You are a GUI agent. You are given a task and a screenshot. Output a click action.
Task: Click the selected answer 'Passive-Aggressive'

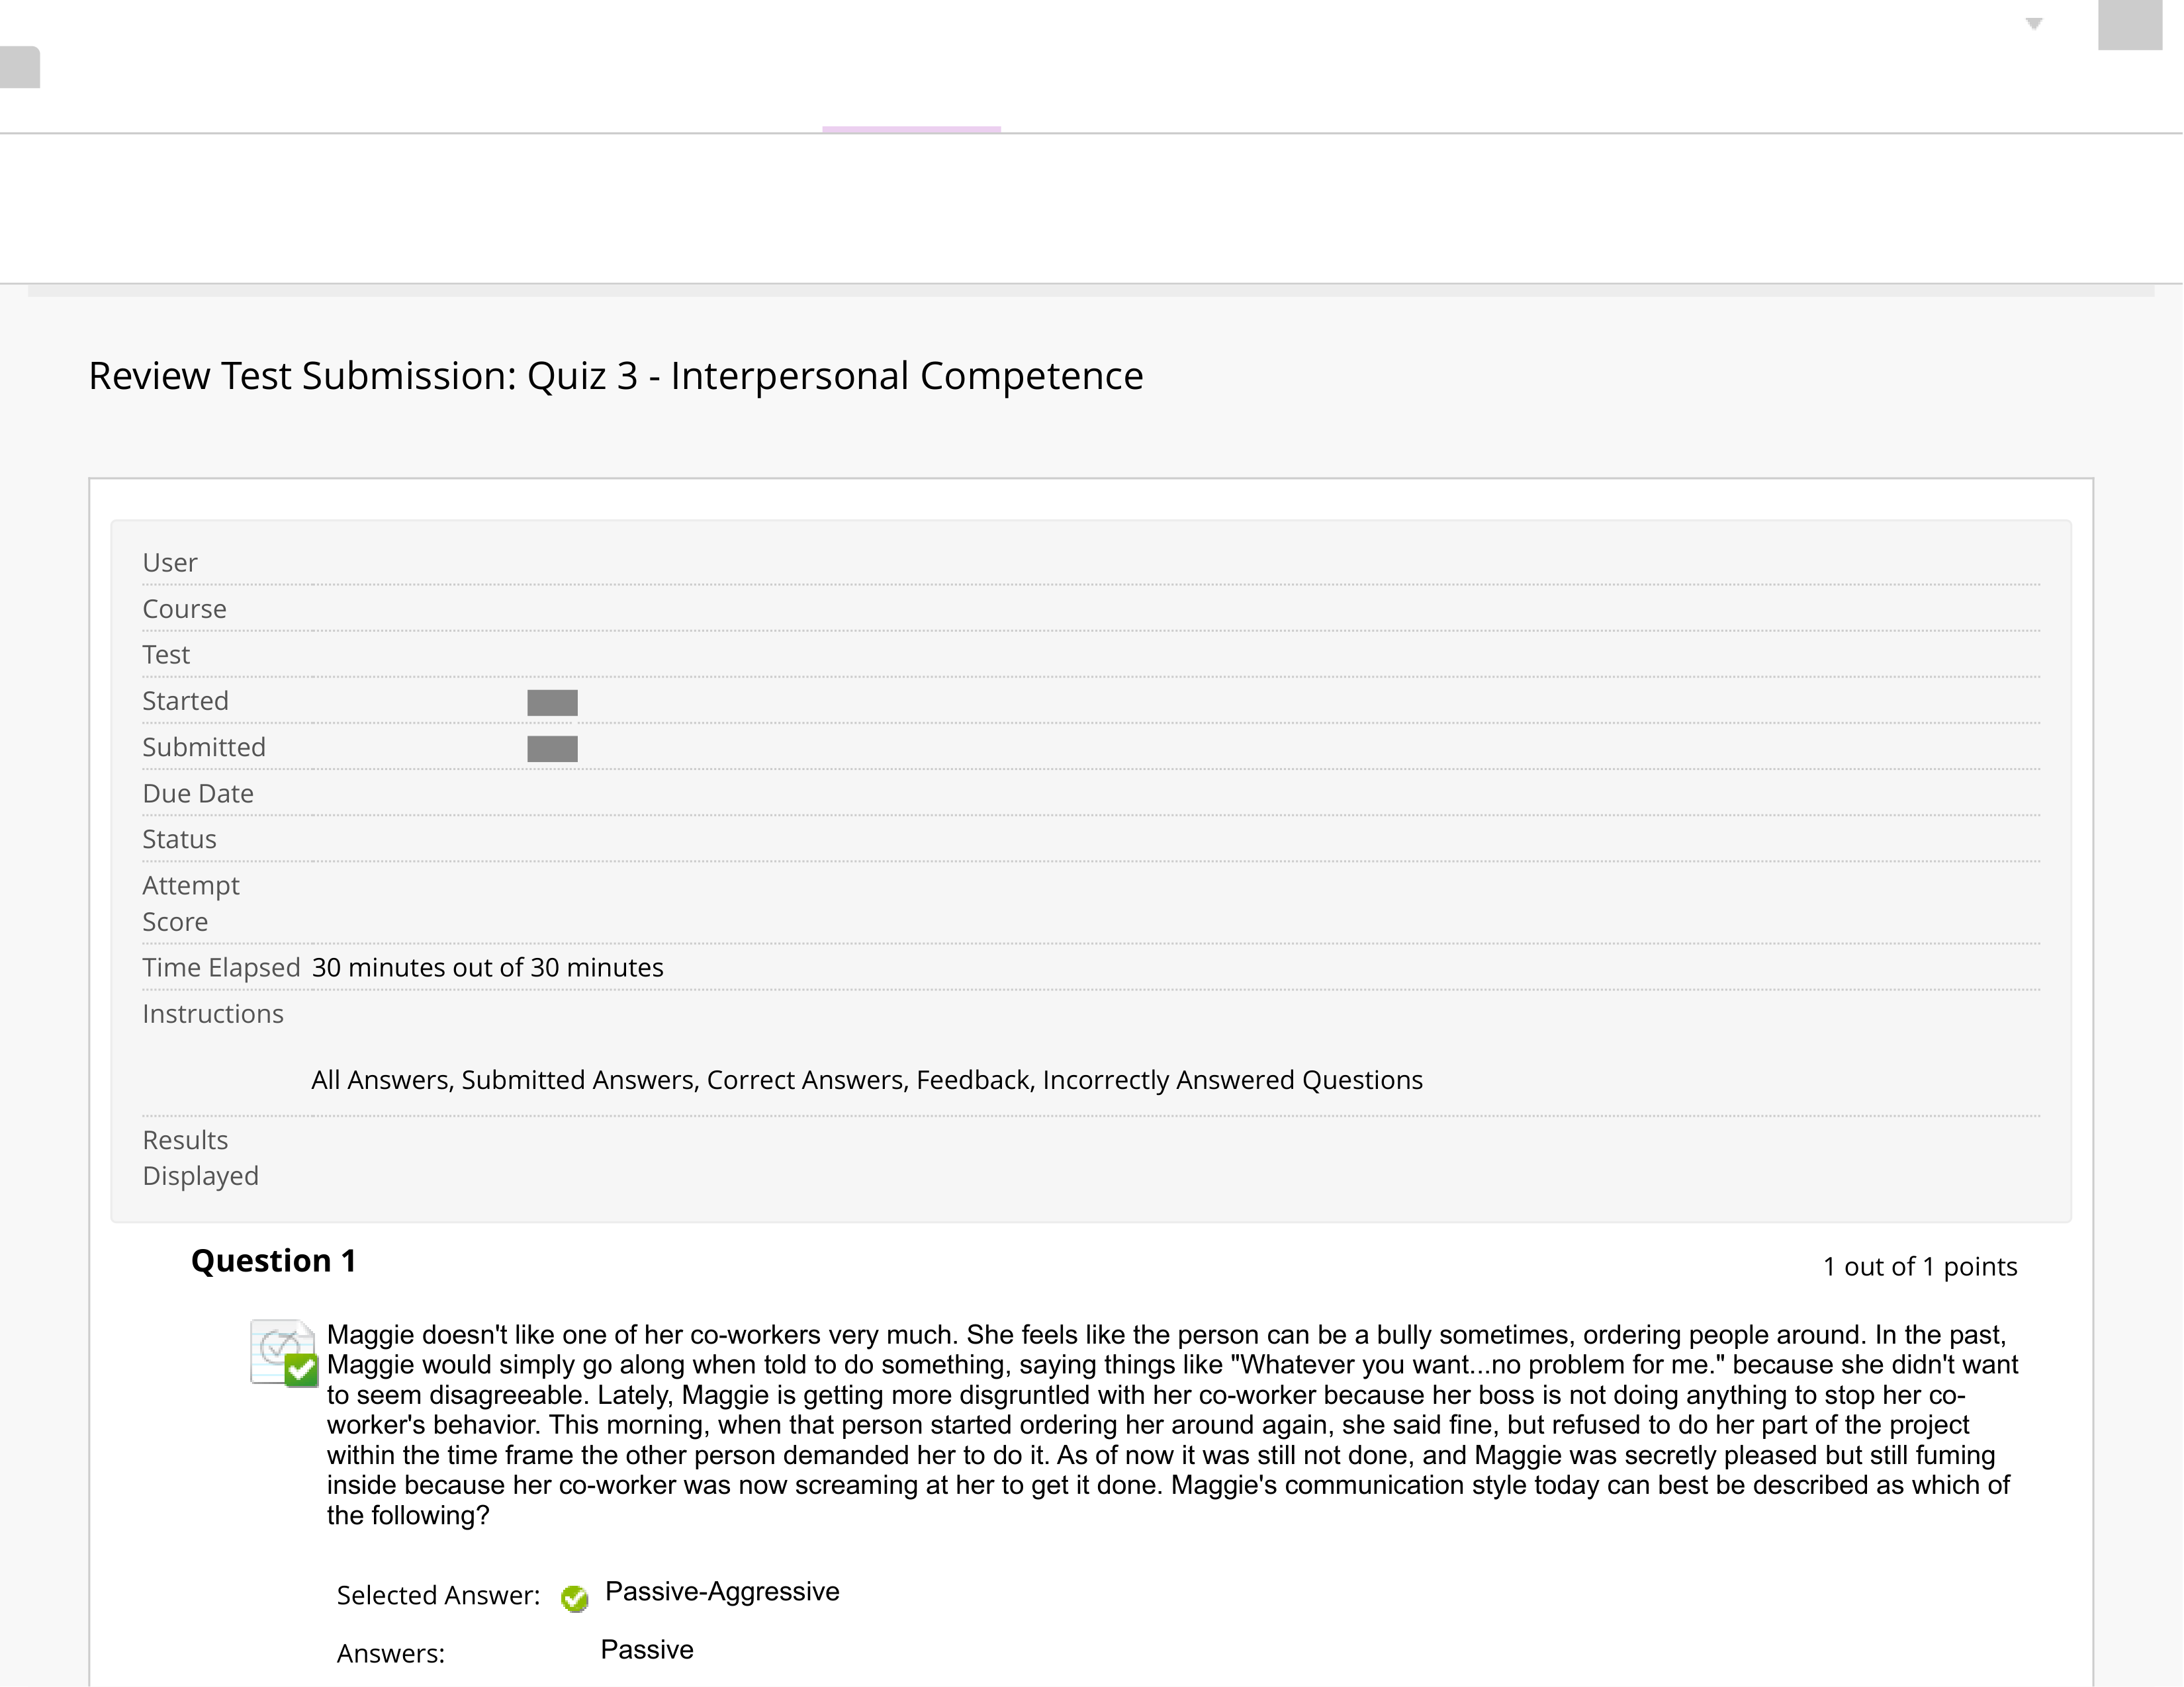722,1592
